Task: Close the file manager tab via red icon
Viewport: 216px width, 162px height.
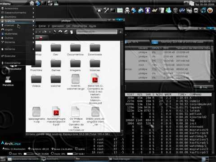Action: pyautogui.click(x=41, y=38)
